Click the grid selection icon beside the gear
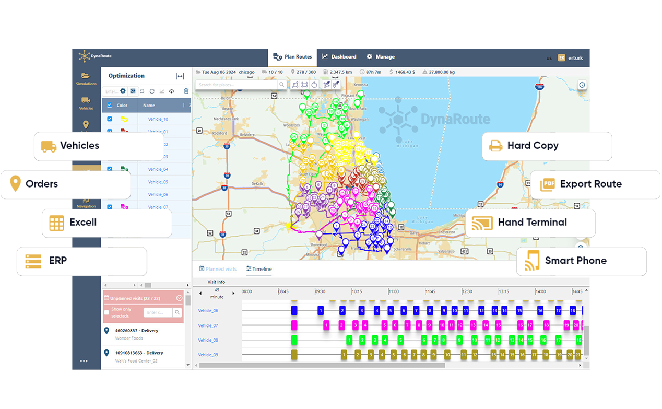 [x=133, y=91]
